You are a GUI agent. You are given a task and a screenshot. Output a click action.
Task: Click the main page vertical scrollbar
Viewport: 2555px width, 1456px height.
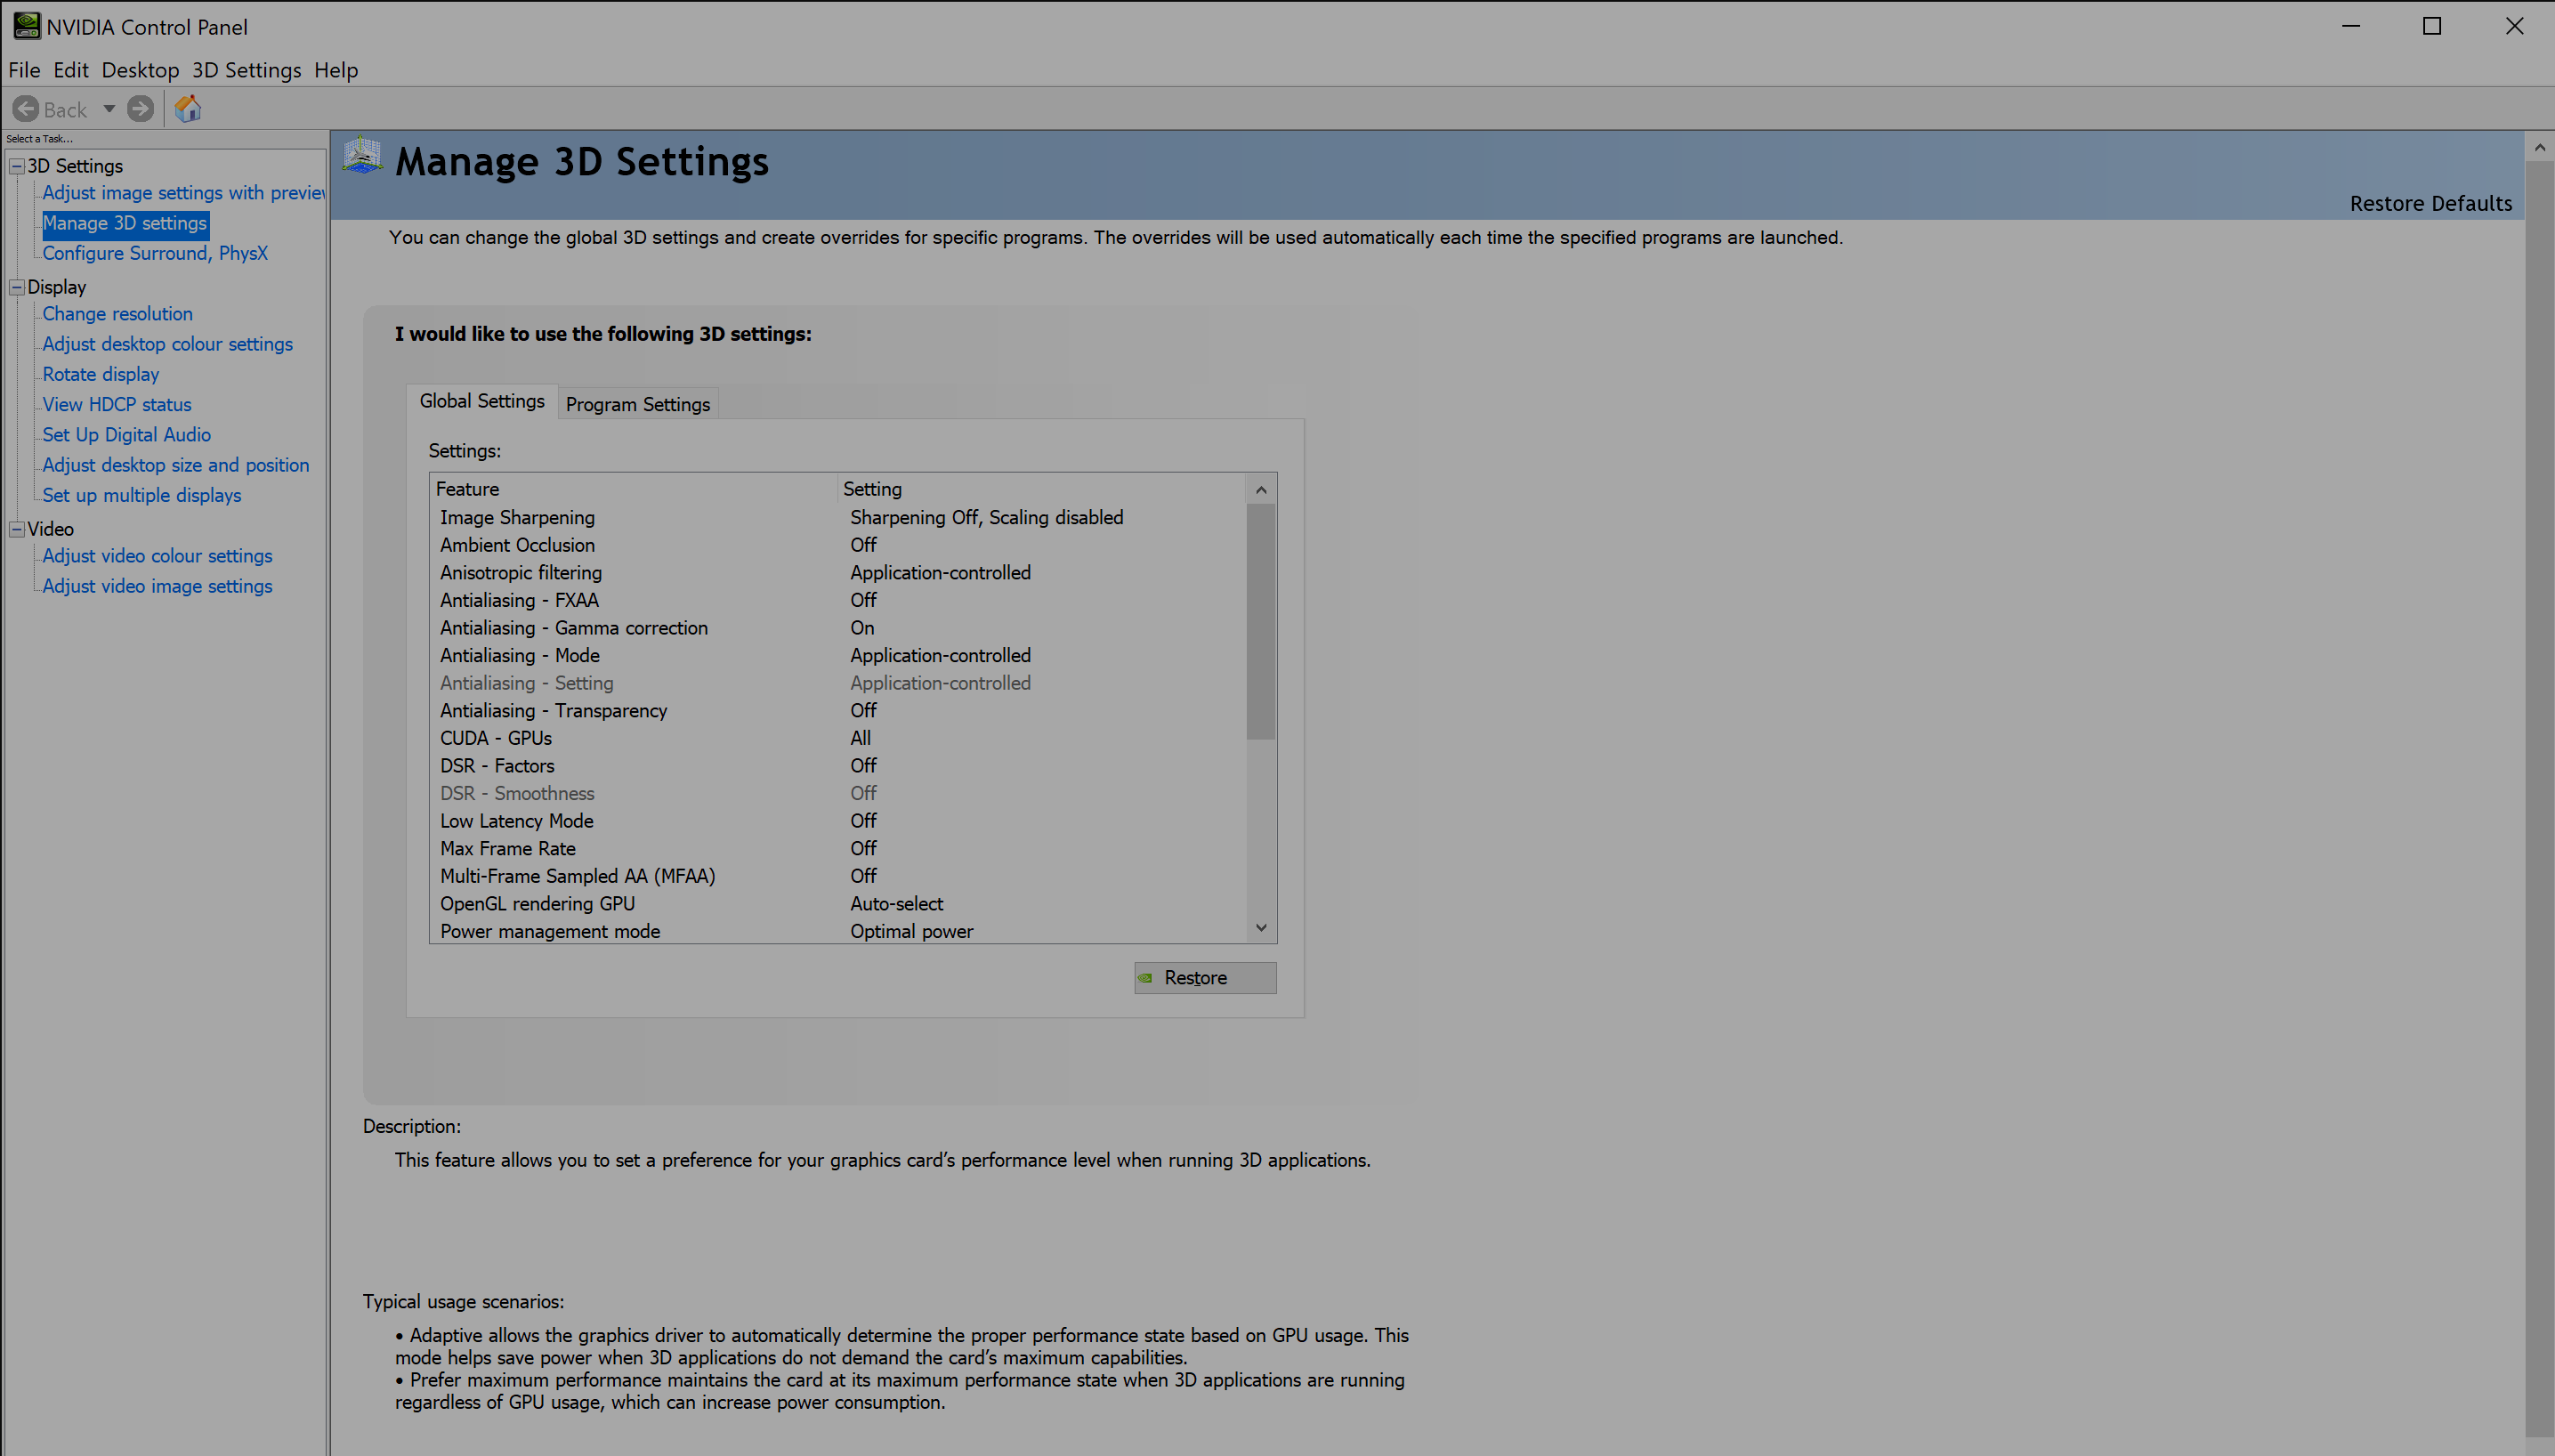(2539, 800)
